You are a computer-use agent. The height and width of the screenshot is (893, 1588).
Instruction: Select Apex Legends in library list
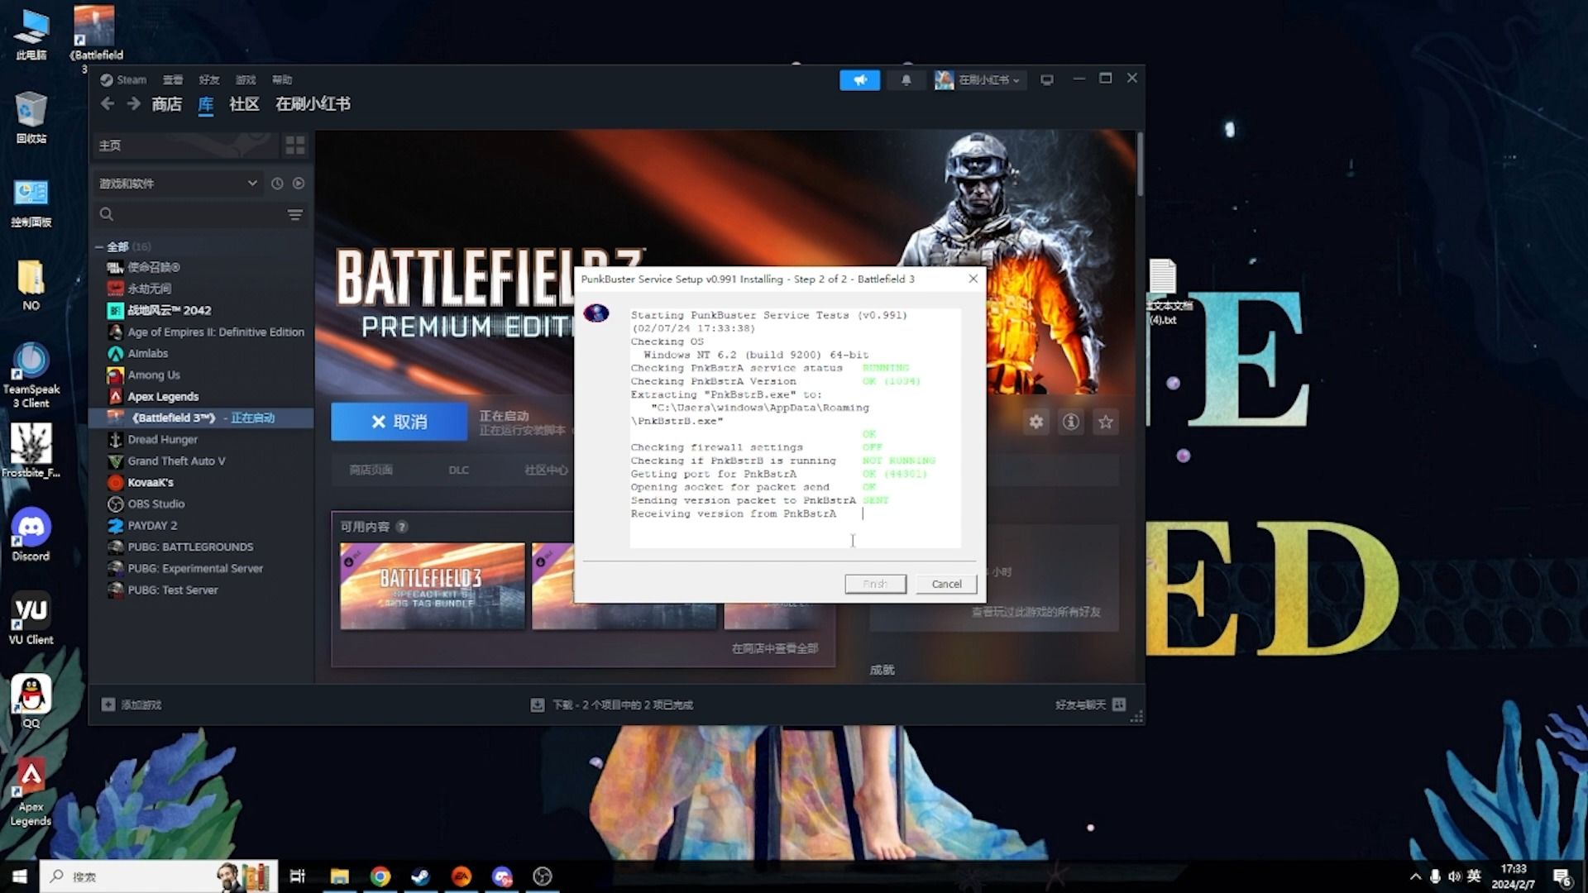pyautogui.click(x=201, y=397)
